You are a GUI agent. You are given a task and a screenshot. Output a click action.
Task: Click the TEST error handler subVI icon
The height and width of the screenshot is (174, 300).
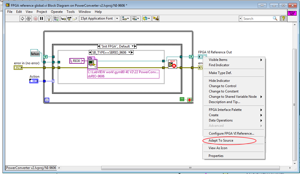point(173,64)
